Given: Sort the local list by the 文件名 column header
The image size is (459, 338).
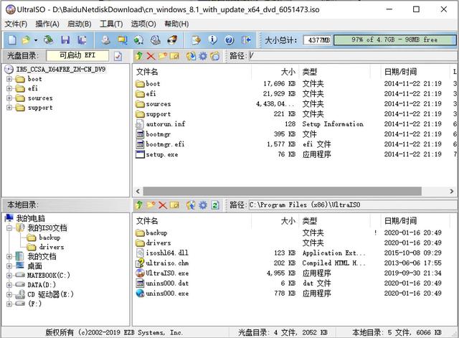Looking at the screenshot, I should 192,221.
